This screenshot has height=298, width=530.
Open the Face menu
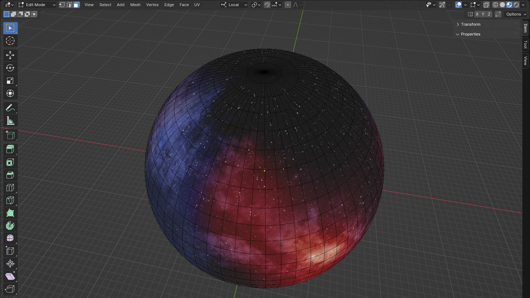point(184,5)
